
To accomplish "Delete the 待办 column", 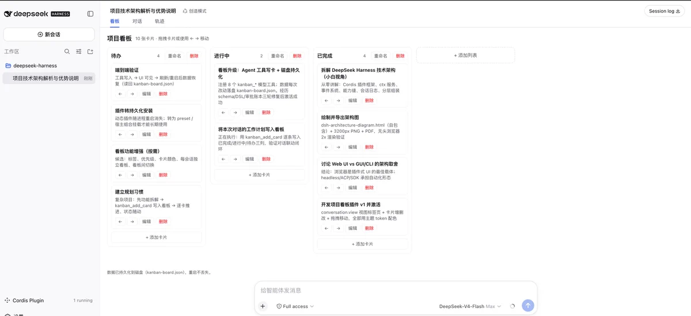I will tap(194, 56).
